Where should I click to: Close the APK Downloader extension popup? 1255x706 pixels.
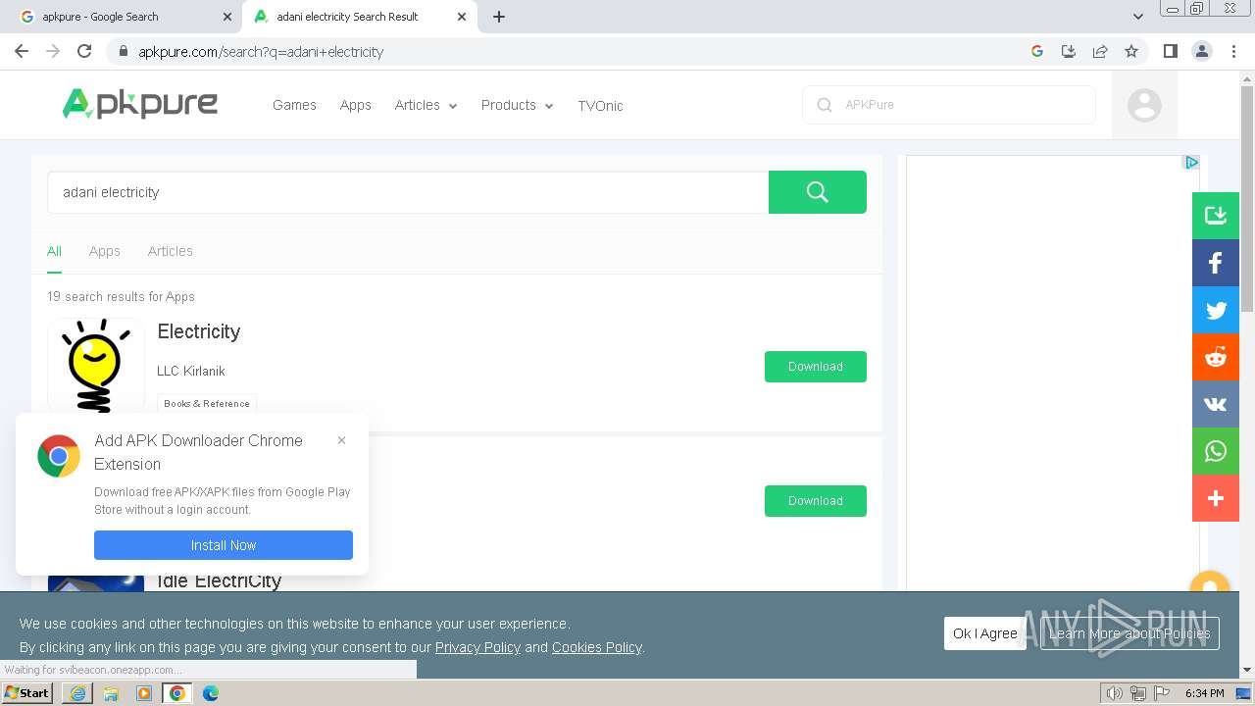(341, 440)
